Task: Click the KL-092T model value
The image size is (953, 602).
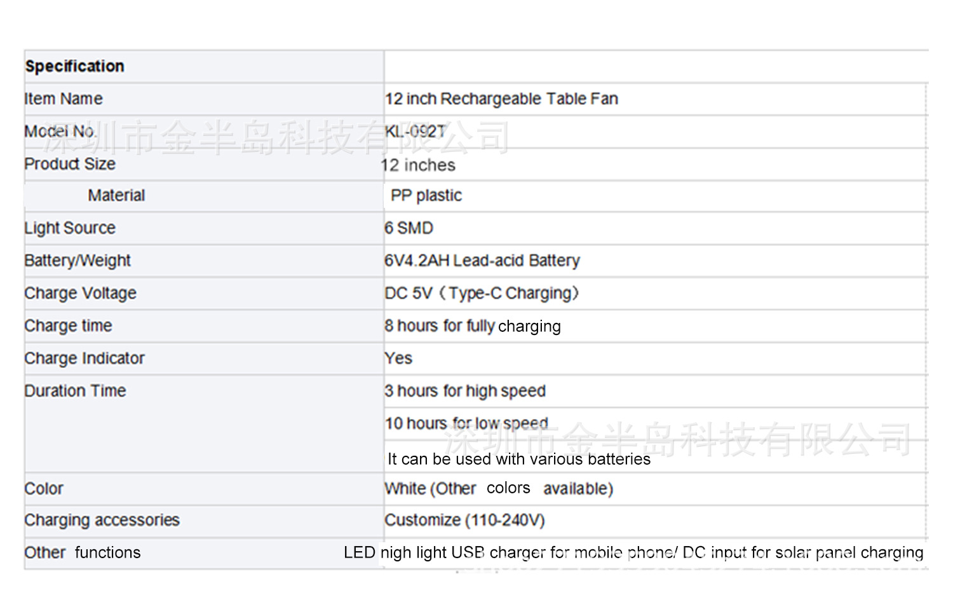Action: pos(416,132)
